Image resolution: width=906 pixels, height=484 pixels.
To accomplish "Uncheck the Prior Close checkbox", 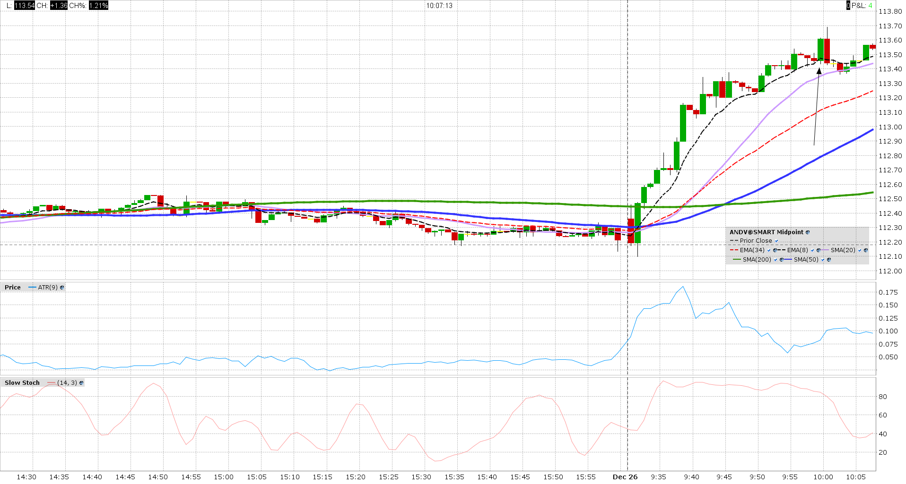I will (776, 241).
